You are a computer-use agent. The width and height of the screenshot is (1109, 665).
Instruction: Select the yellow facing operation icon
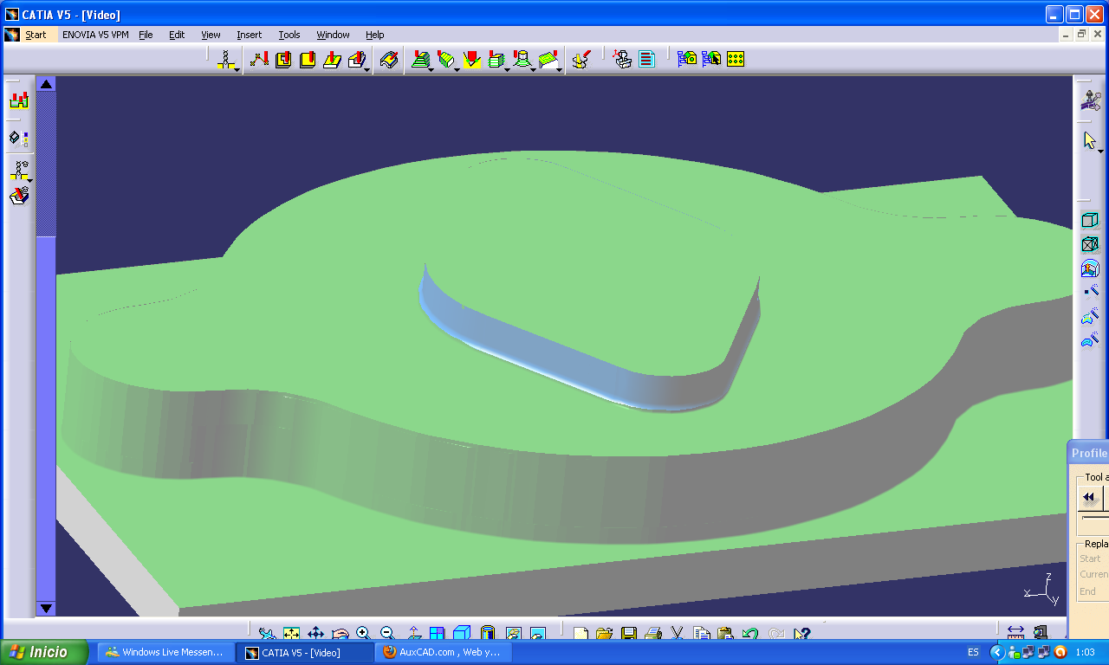pyautogui.click(x=308, y=59)
